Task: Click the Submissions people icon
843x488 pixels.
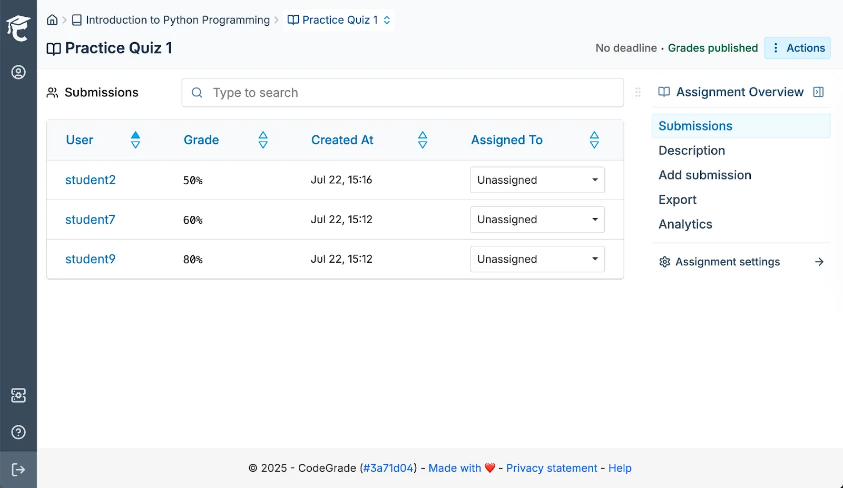Action: 52,93
